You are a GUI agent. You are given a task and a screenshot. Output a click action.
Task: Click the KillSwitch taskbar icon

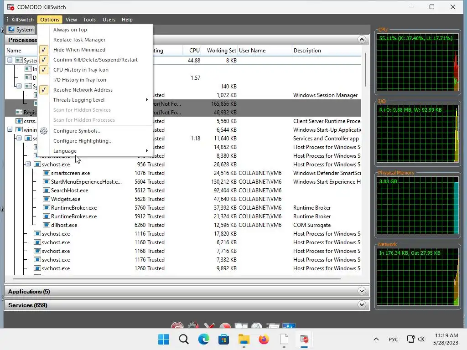click(304, 339)
